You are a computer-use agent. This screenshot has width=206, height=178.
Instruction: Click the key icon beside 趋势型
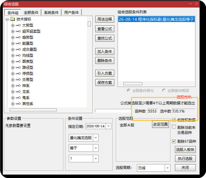click(x=18, y=37)
